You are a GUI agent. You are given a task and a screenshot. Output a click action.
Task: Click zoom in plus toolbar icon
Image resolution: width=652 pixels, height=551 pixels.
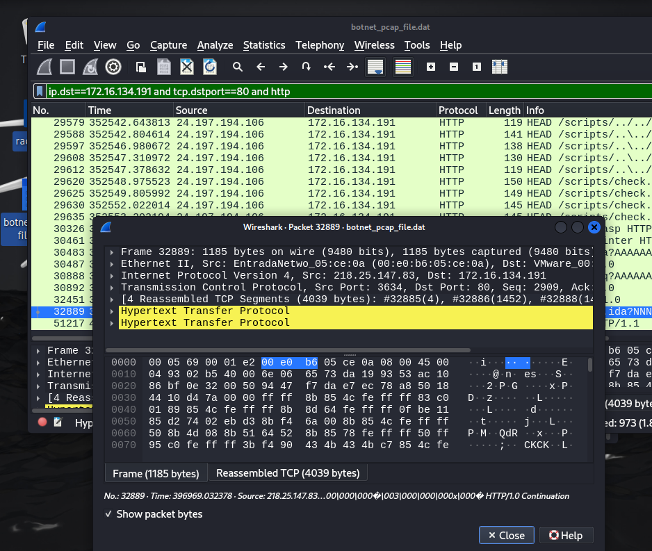click(431, 67)
